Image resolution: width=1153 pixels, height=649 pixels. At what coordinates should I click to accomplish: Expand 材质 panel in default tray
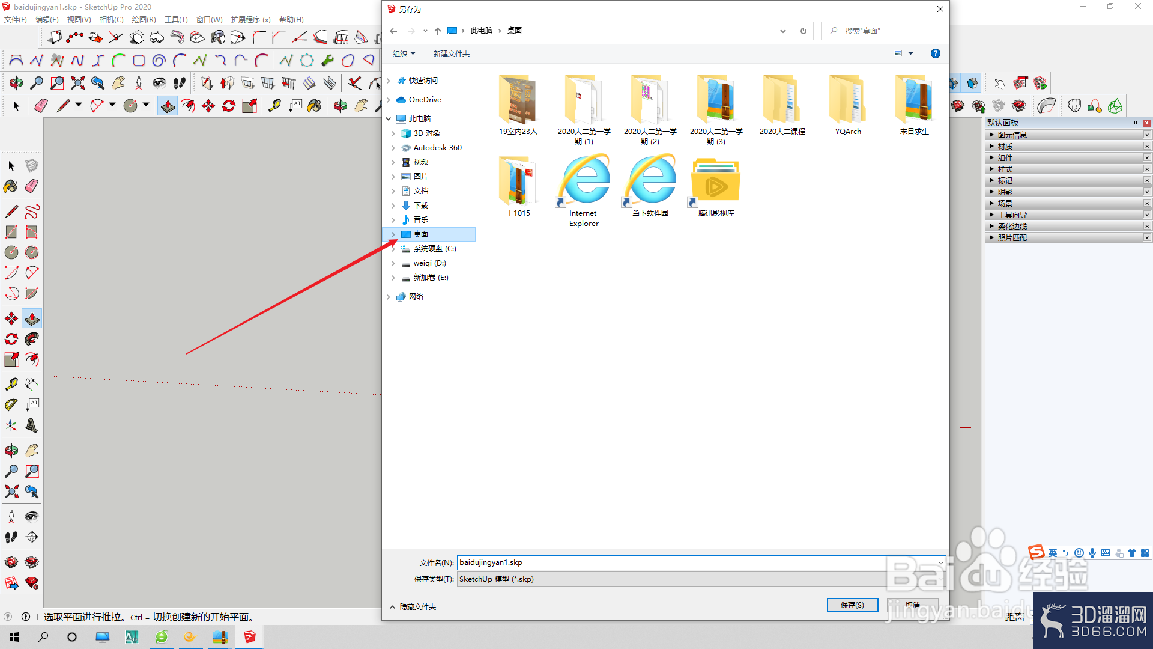tap(991, 146)
